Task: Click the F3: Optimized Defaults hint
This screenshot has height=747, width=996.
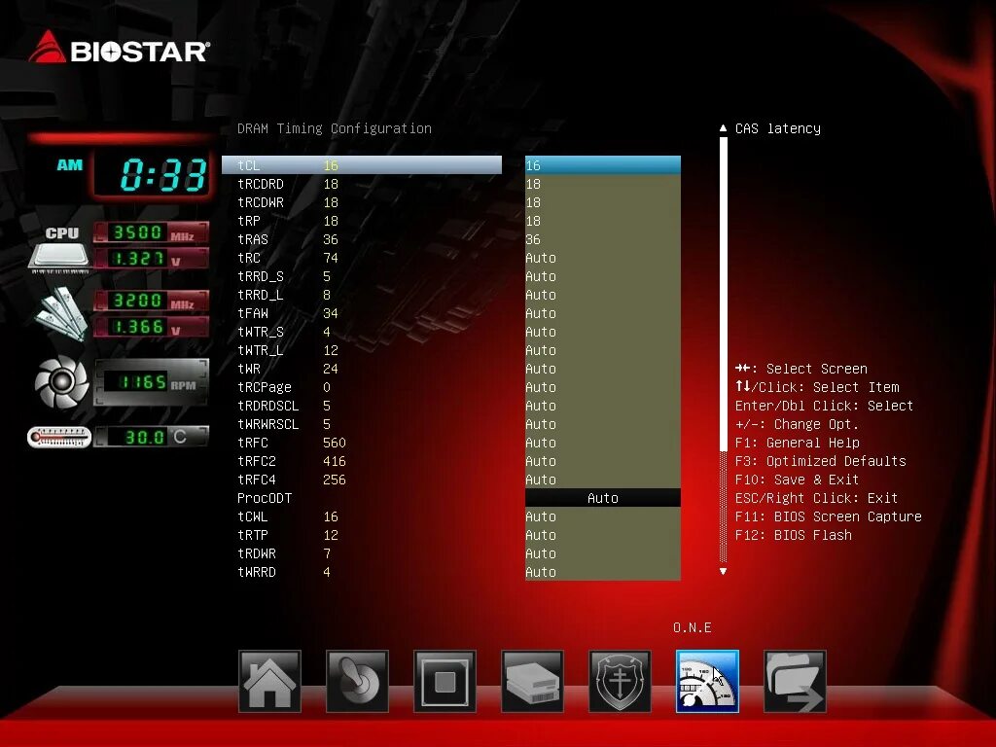Action: click(x=820, y=461)
